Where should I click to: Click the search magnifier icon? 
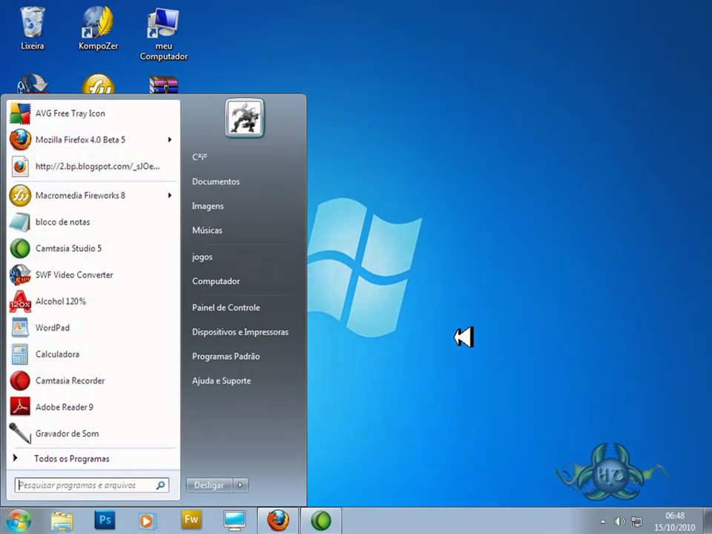pos(160,485)
